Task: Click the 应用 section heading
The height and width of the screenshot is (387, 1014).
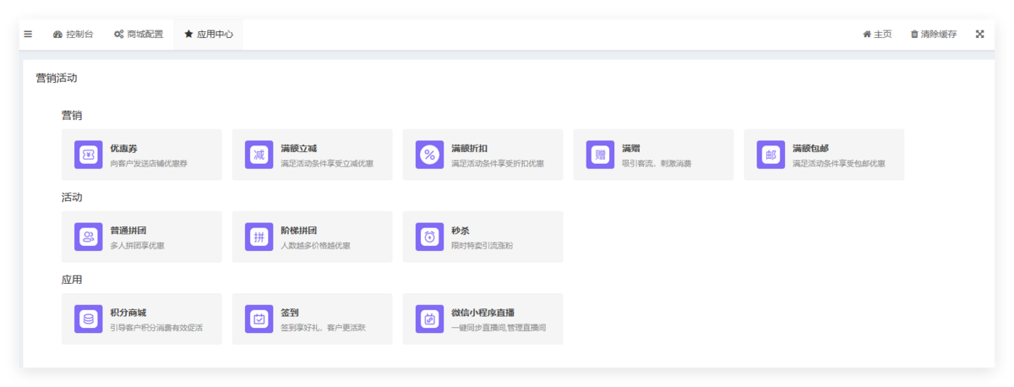Action: click(x=72, y=280)
